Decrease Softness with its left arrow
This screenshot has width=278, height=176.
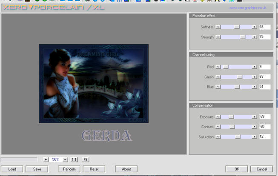[218, 27]
